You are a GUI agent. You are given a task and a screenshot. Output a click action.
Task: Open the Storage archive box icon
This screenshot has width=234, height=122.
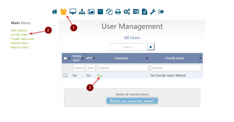100,12
